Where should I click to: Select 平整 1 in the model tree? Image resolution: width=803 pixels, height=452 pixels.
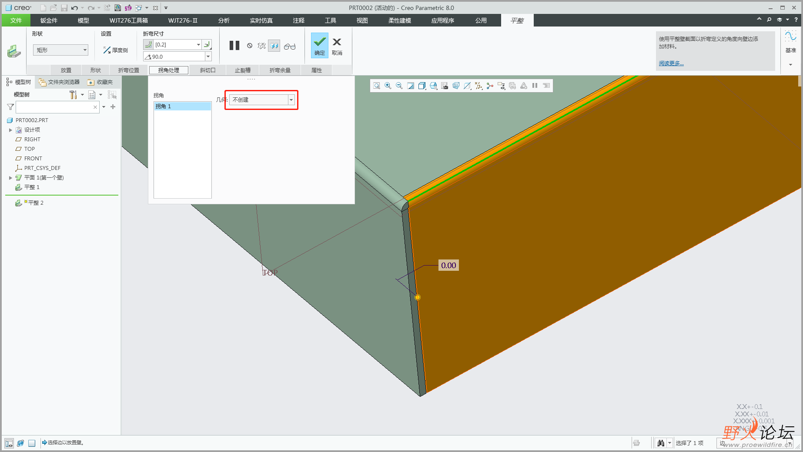pyautogui.click(x=31, y=187)
